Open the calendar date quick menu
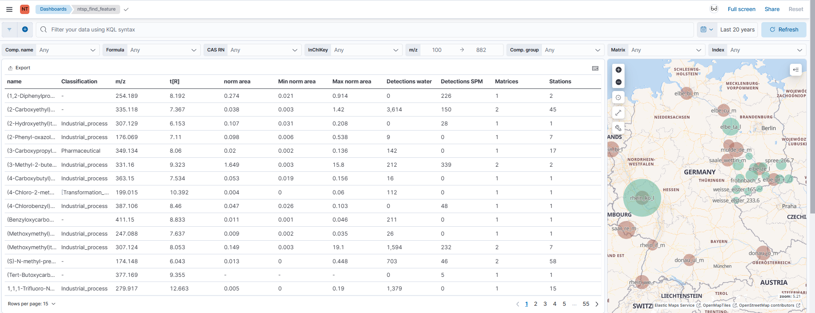This screenshot has height=313, width=815. point(707,29)
